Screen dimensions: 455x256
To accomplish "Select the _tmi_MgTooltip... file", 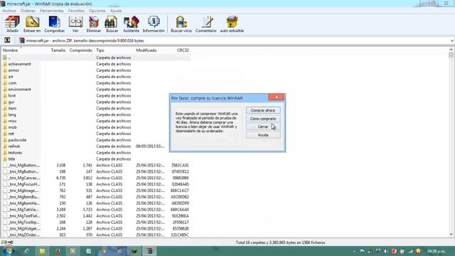I will tap(96, 222).
